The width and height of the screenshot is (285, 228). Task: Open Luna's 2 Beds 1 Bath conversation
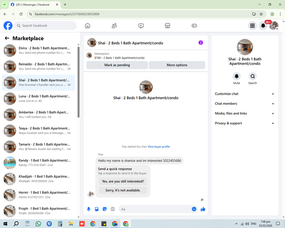(x=39, y=99)
